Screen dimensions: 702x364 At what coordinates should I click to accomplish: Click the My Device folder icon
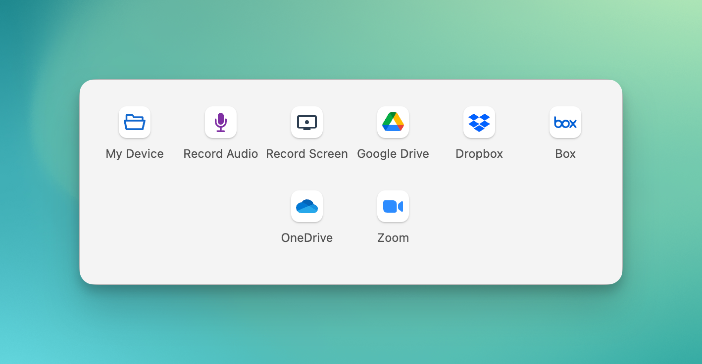tap(135, 122)
